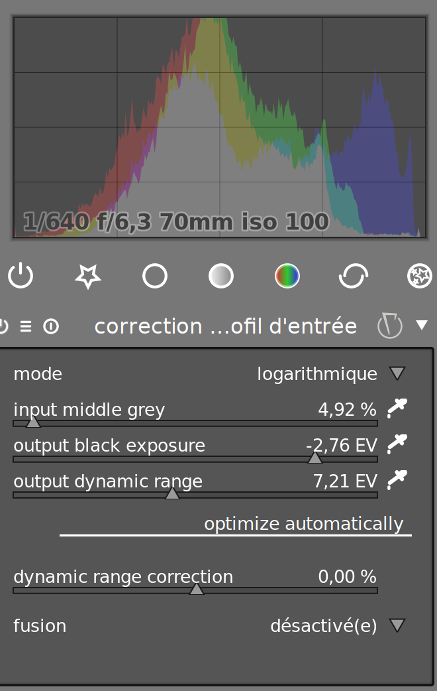Pick input middle grey with eyedropper

tap(397, 408)
